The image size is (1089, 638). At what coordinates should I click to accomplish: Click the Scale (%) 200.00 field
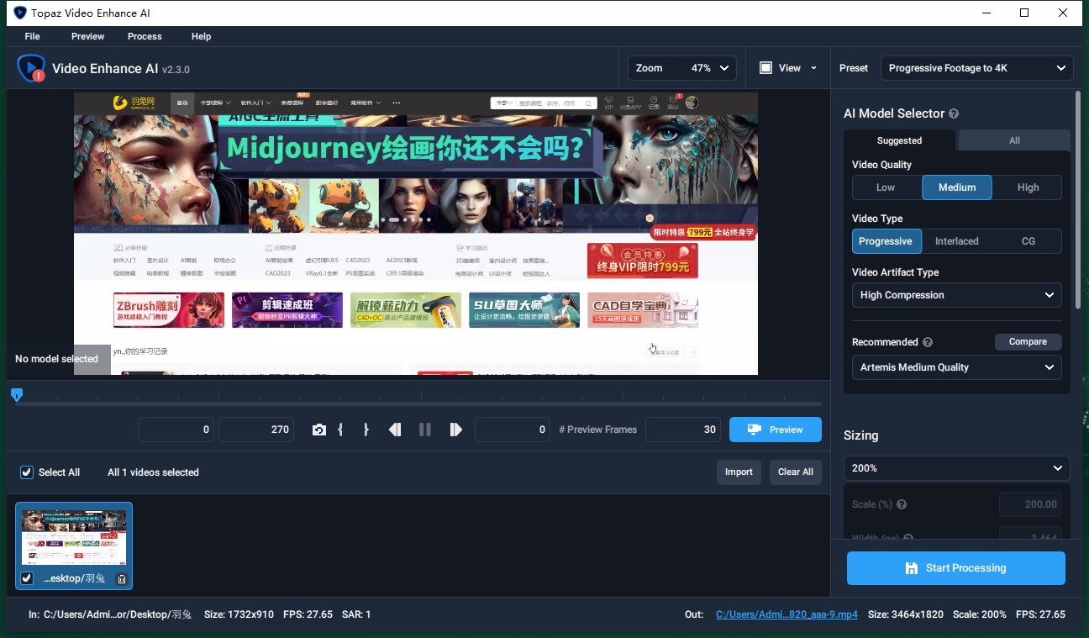click(x=1030, y=504)
